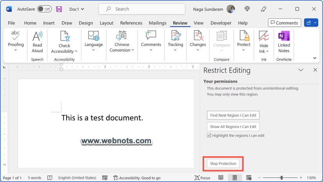Viewport: 323px width, 182px height.
Task: Click the zoom slider in status bar
Action: click(282, 178)
